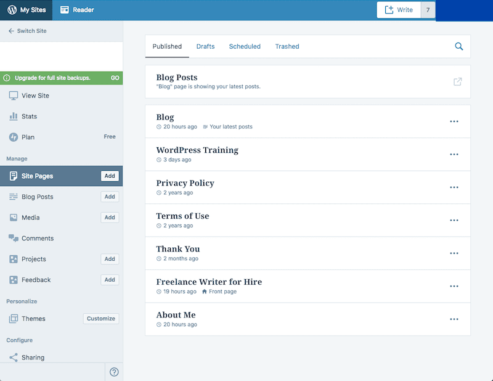Add a new Site Page
The width and height of the screenshot is (493, 381).
110,176
